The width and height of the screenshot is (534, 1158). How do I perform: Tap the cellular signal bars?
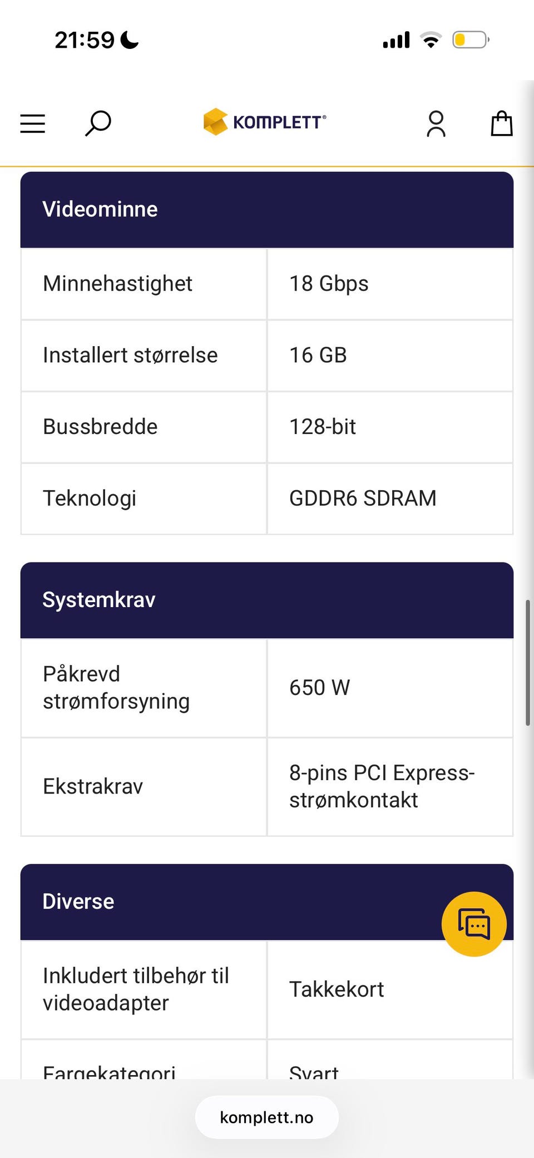pos(396,40)
